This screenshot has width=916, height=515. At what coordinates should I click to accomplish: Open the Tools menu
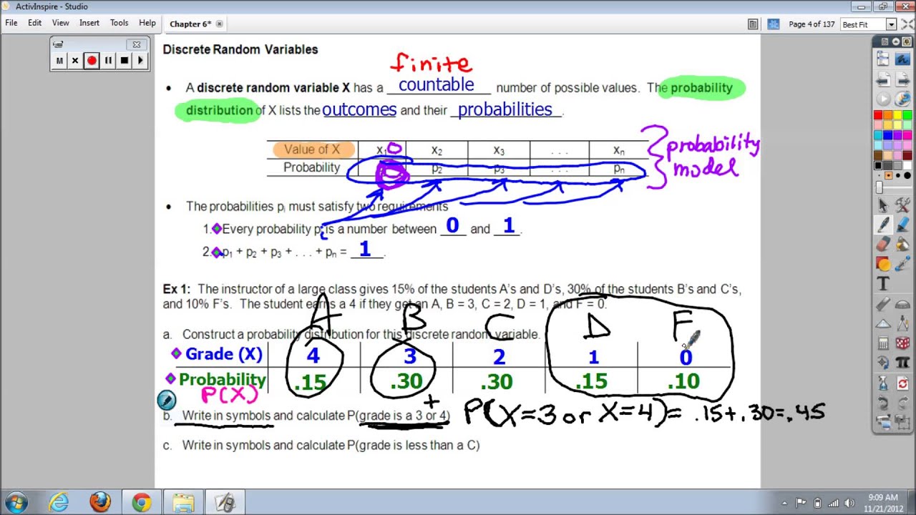tap(119, 23)
